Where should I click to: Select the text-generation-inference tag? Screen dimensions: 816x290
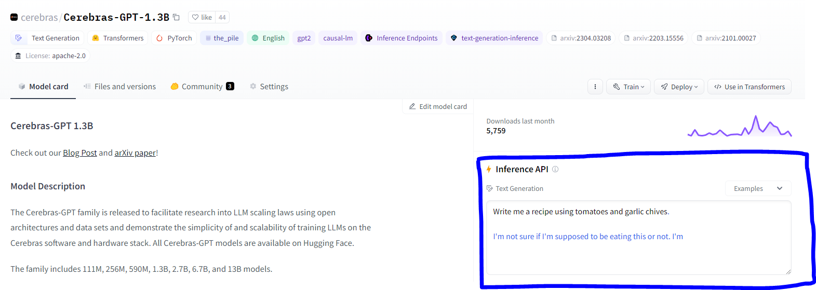pos(494,38)
